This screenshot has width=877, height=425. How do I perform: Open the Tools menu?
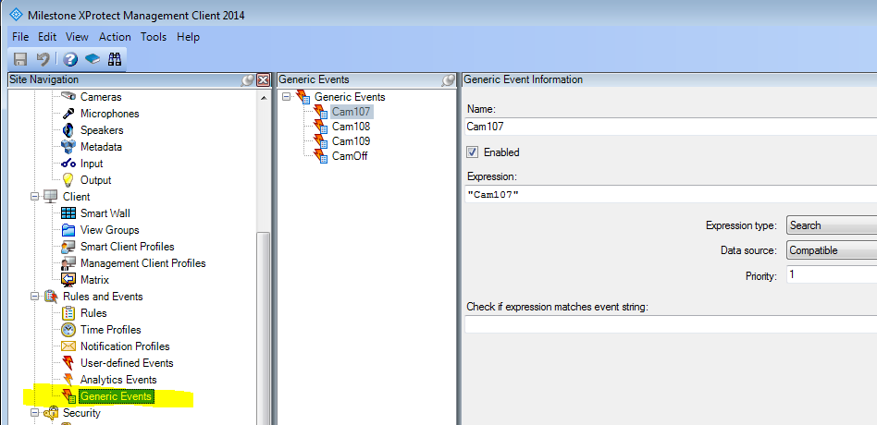click(154, 37)
